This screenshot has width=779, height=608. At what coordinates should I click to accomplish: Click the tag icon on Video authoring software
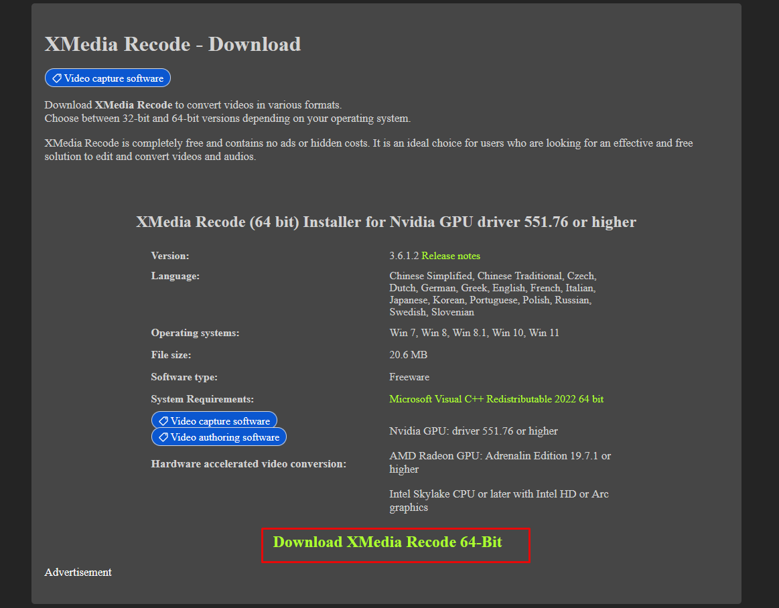(163, 437)
